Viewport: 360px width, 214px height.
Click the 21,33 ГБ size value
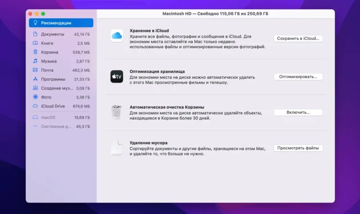click(82, 79)
